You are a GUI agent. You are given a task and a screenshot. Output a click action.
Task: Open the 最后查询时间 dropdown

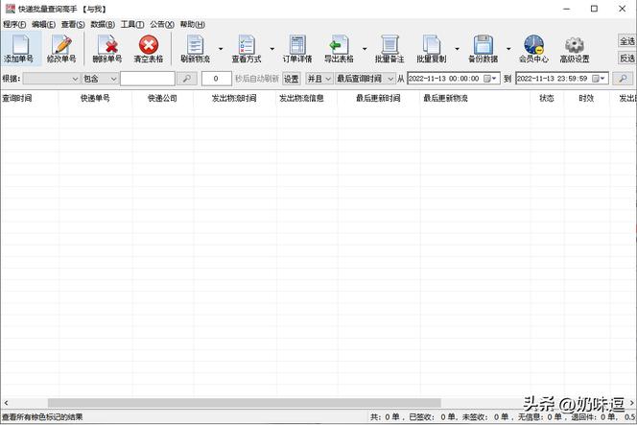click(365, 79)
